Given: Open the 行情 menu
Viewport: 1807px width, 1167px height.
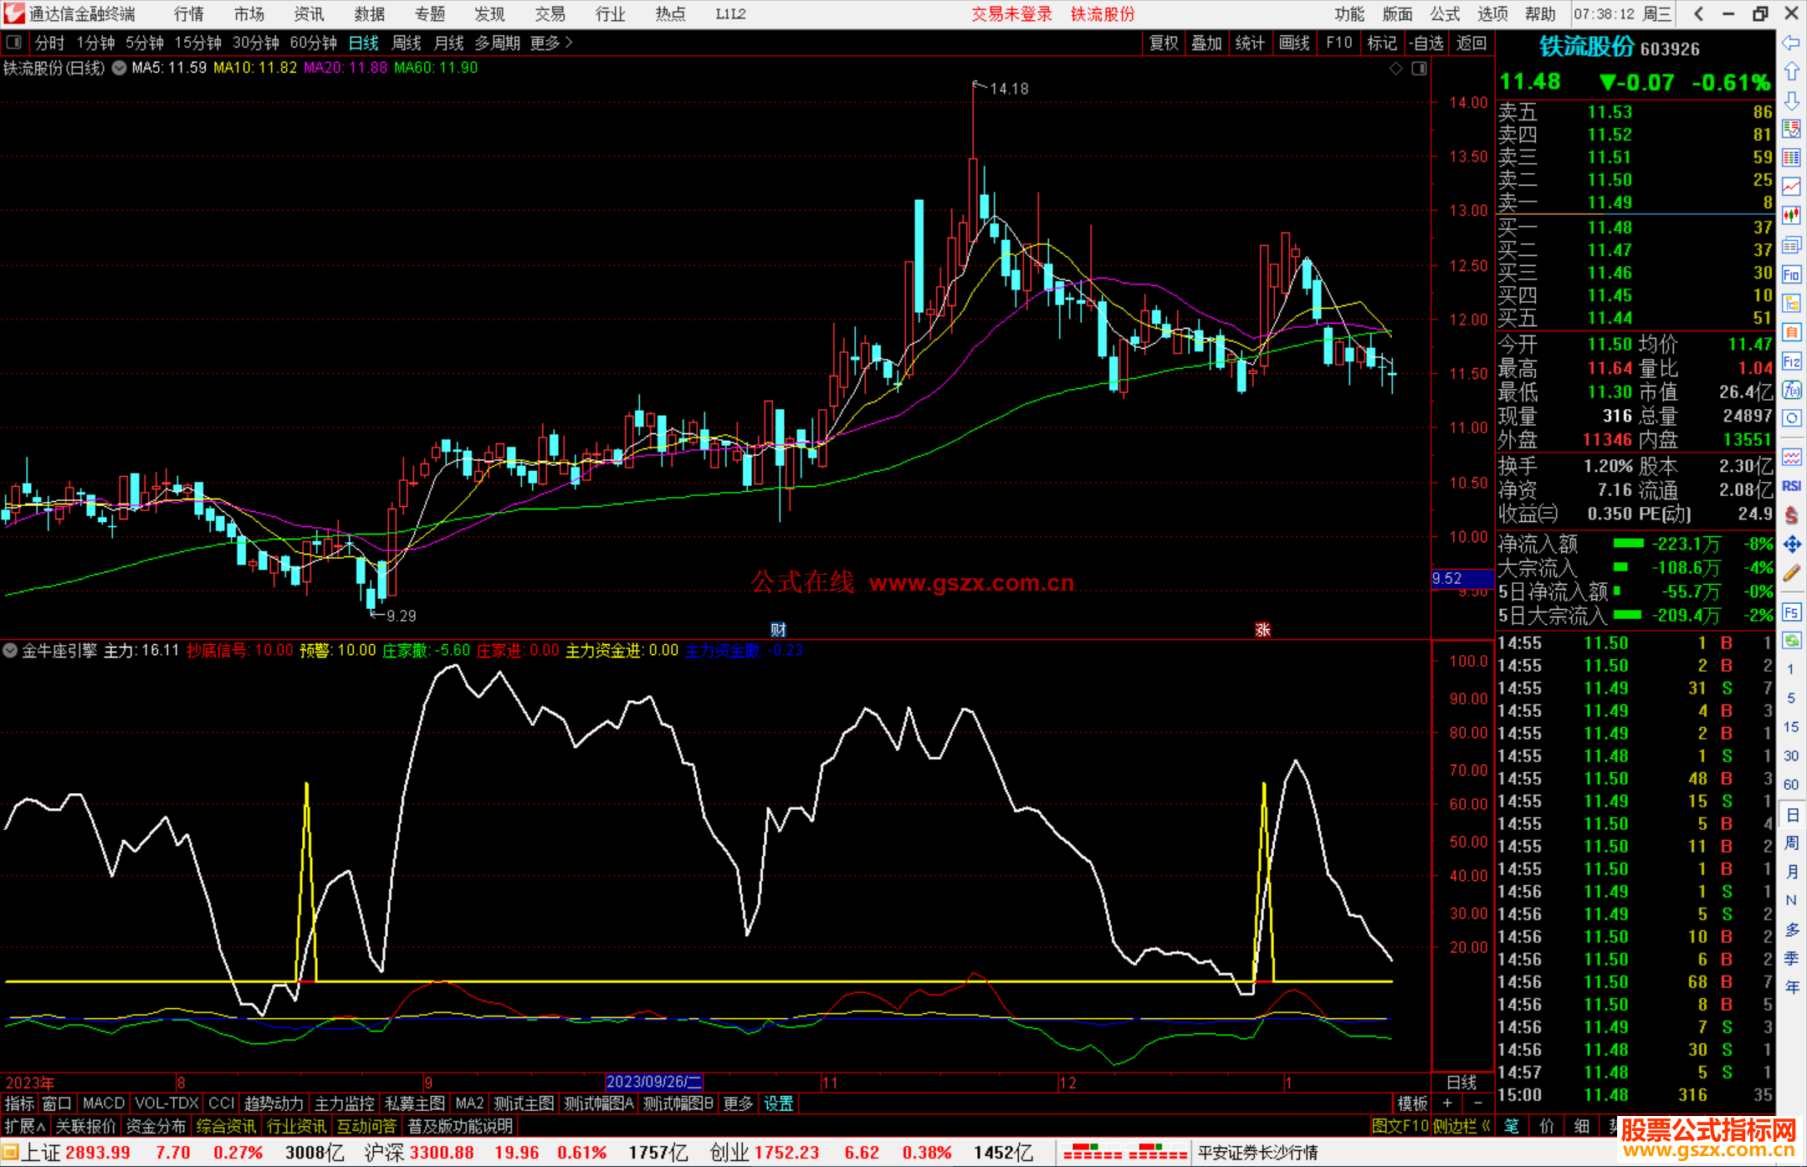Looking at the screenshot, I should (x=188, y=13).
